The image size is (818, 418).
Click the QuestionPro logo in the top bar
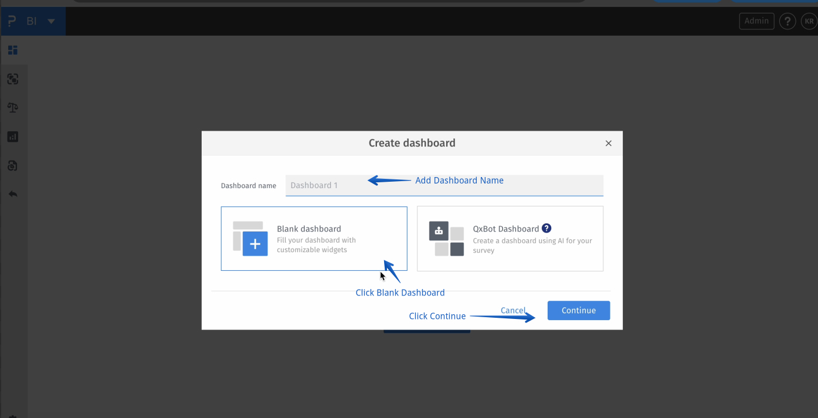point(12,21)
